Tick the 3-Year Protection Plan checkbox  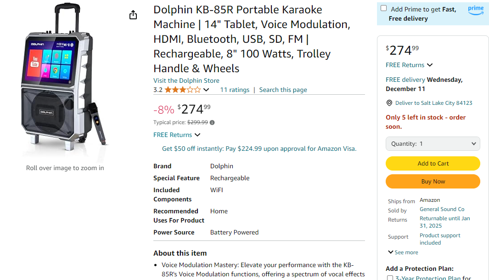click(x=390, y=278)
